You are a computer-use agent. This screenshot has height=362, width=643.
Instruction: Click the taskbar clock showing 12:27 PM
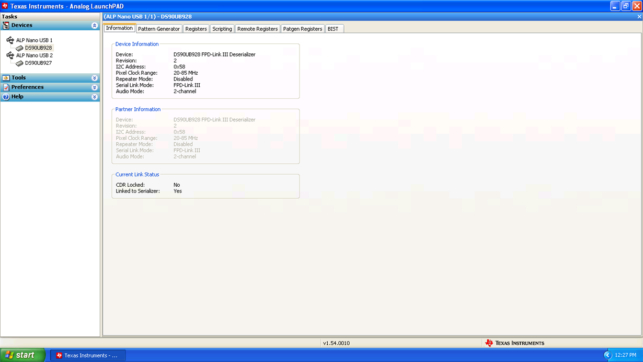tap(625, 355)
